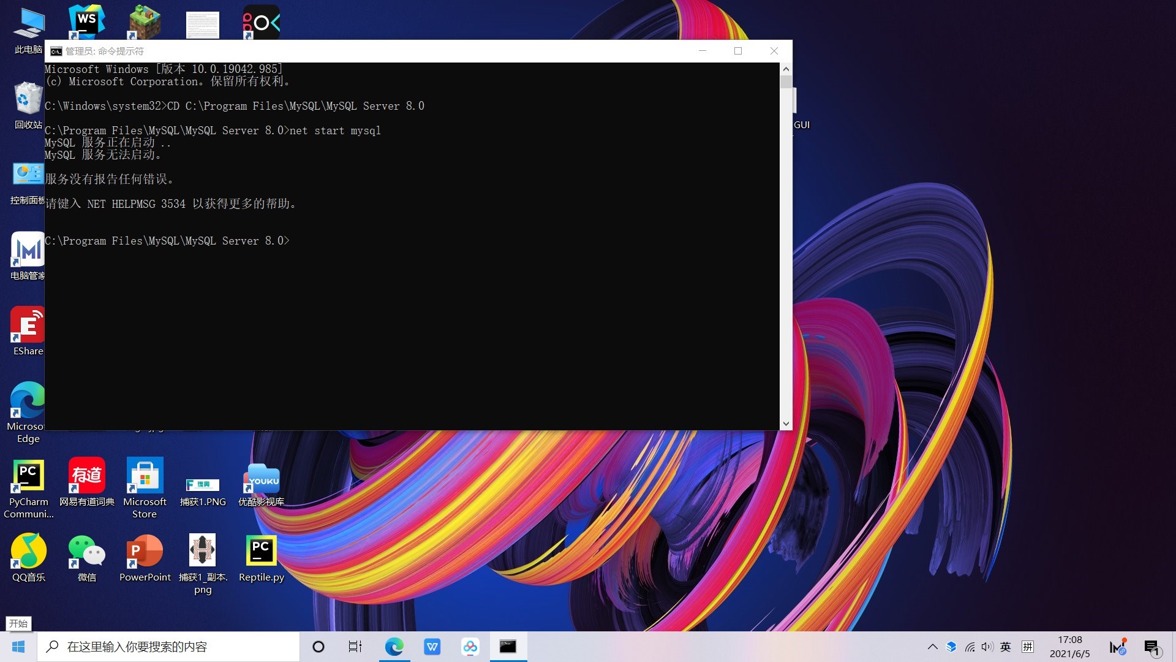The image size is (1176, 662).
Task: Close the command prompt window
Action: (774, 51)
